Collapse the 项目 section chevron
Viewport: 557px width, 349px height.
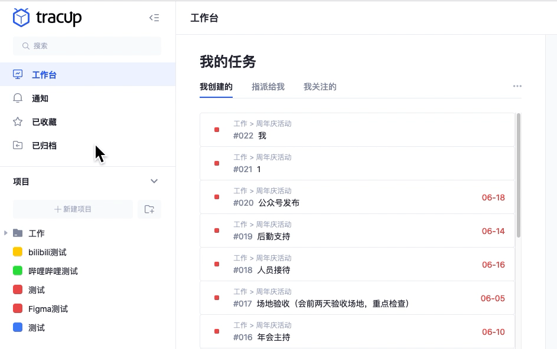click(154, 181)
